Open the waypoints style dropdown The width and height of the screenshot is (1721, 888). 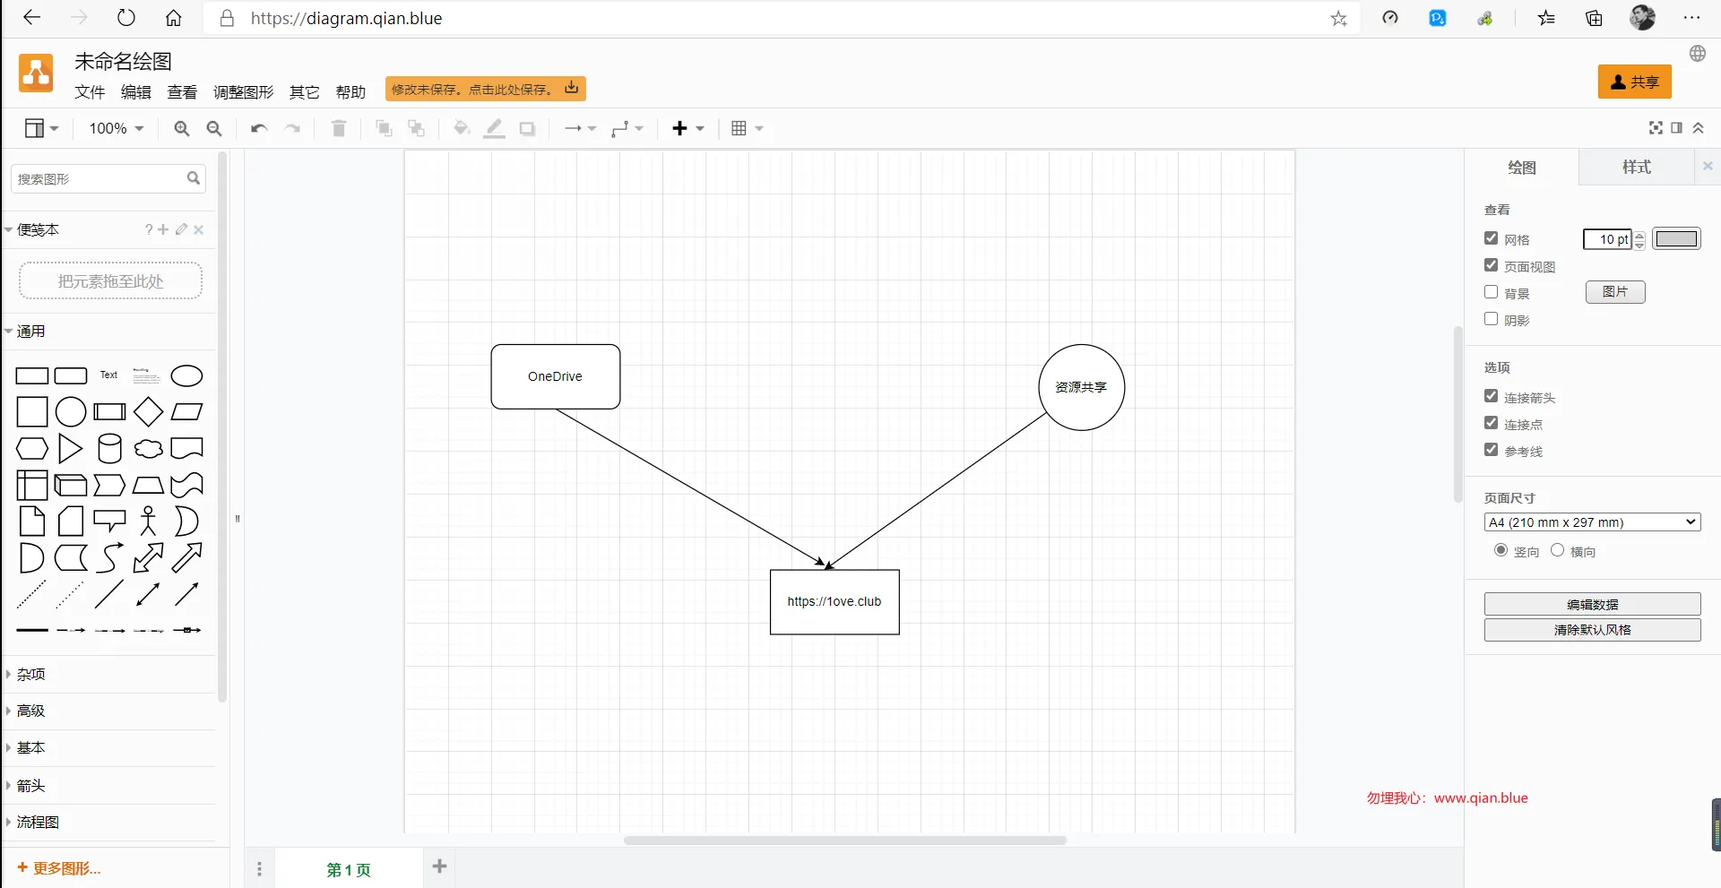point(627,129)
